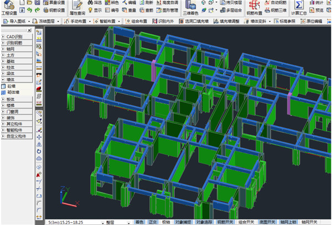
Task: Open 板体 category
Action: coord(17,99)
